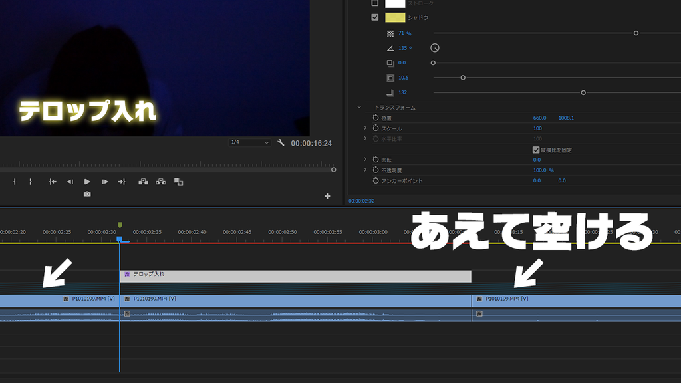The image size is (681, 383).
Task: Play the sequence in Program Monitor
Action: pos(87,182)
